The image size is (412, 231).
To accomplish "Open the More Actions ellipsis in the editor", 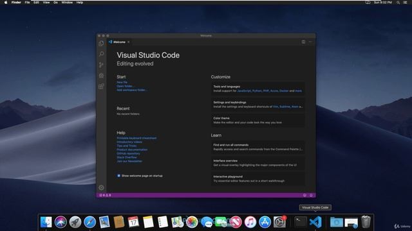I will click(x=310, y=42).
